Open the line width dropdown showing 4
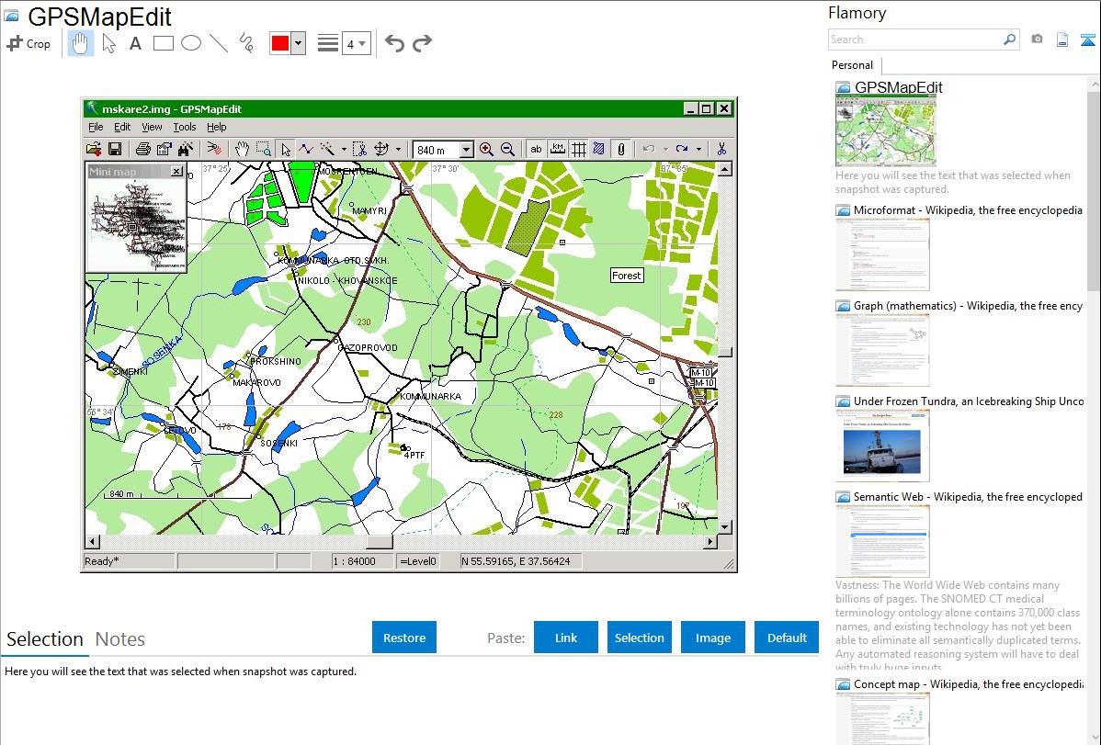Image resolution: width=1101 pixels, height=745 pixels. coord(356,44)
